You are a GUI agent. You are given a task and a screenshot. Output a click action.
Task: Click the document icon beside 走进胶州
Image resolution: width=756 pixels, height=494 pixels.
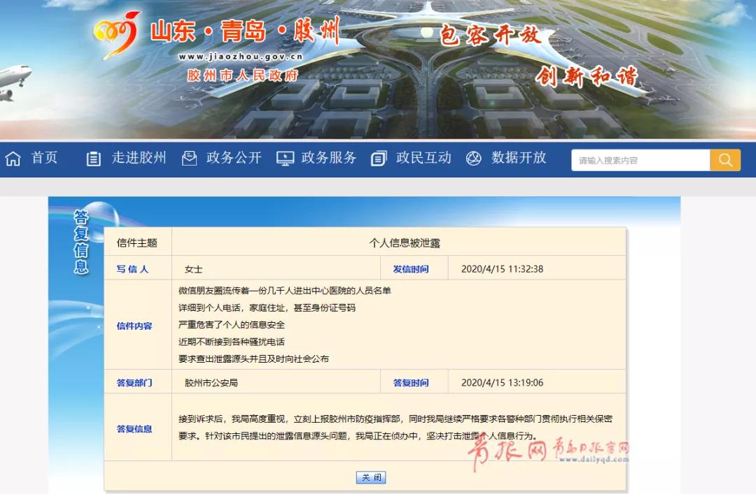click(x=94, y=159)
